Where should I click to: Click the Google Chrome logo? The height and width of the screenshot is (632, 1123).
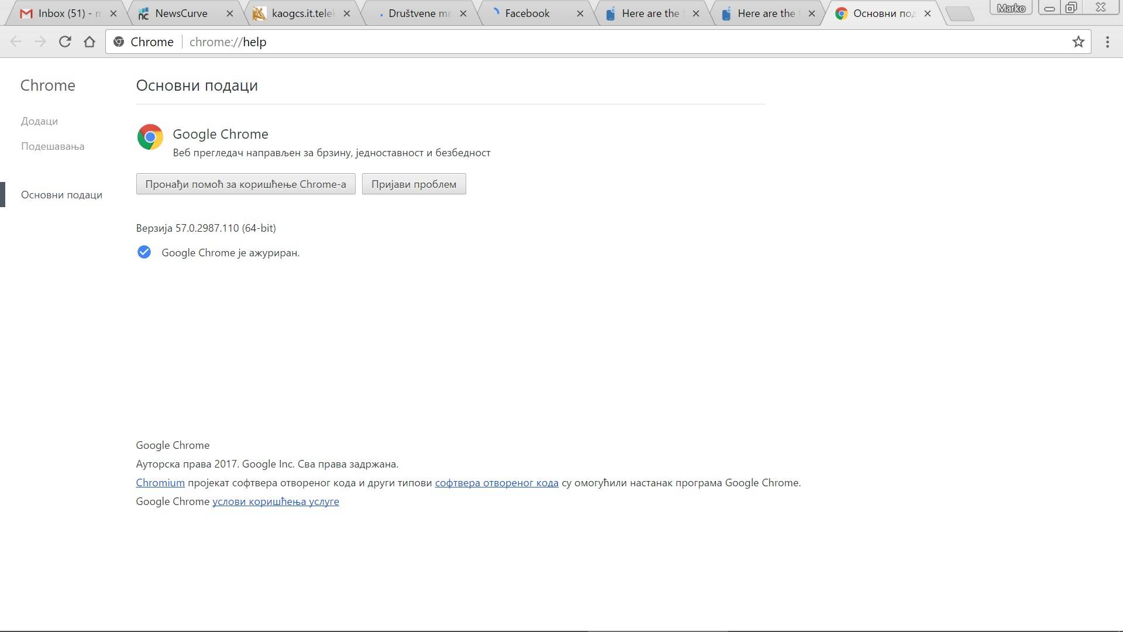[x=150, y=137]
